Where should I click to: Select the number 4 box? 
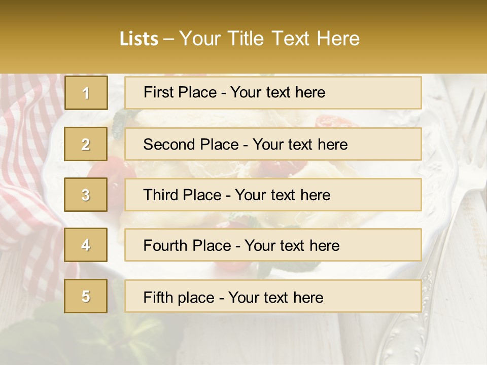(x=86, y=245)
